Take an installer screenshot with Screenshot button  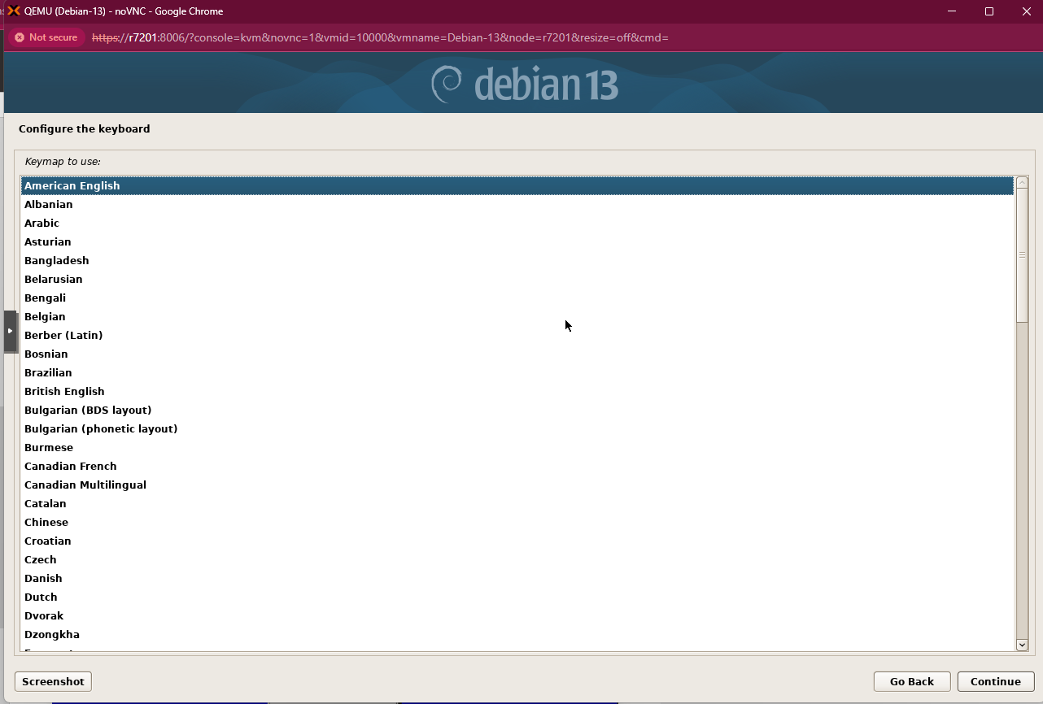pyautogui.click(x=53, y=681)
